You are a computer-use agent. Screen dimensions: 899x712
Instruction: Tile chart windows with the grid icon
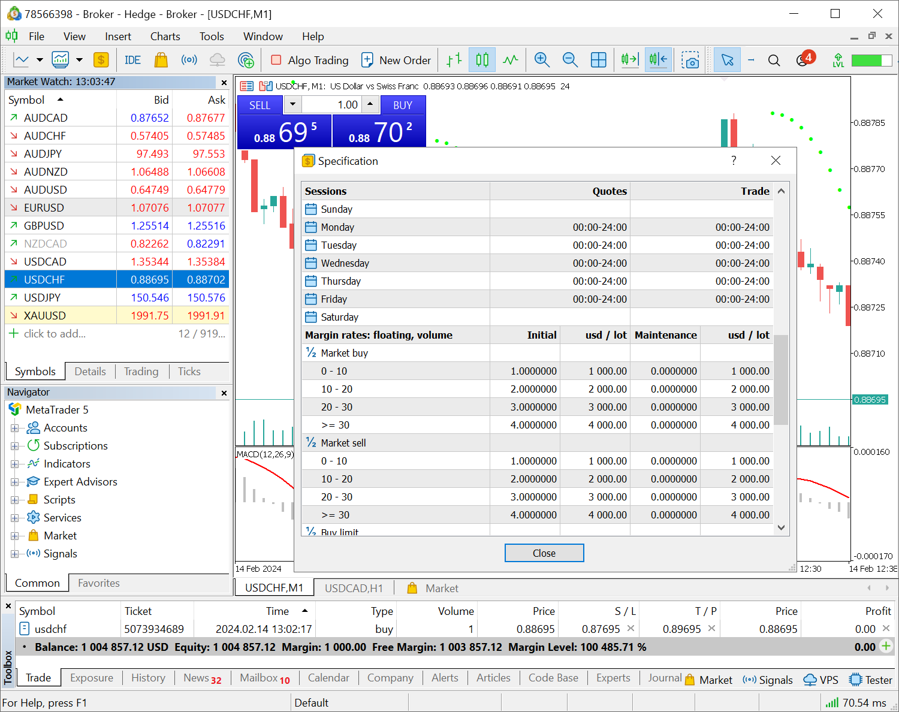[x=598, y=60]
